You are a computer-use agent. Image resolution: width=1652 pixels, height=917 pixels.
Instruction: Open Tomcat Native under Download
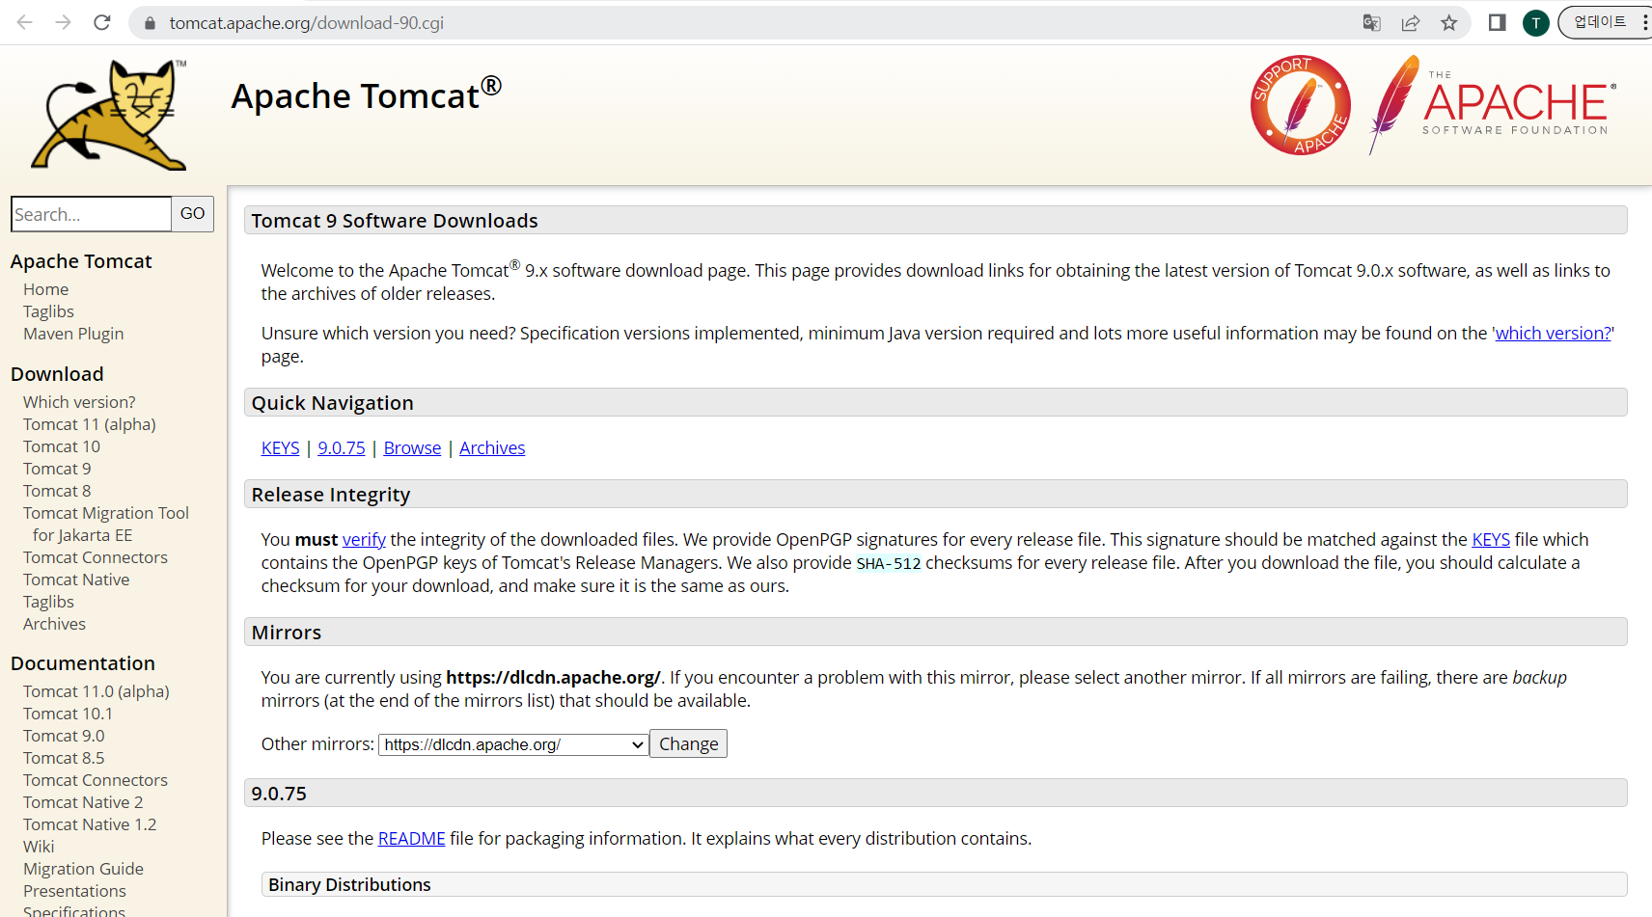tap(76, 580)
